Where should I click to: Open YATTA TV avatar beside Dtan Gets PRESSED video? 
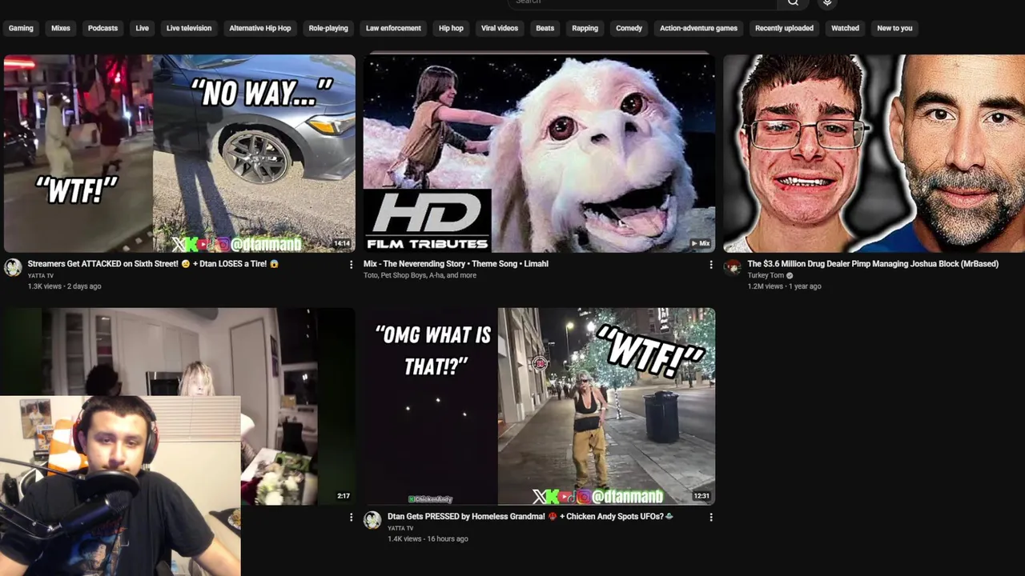(x=372, y=520)
